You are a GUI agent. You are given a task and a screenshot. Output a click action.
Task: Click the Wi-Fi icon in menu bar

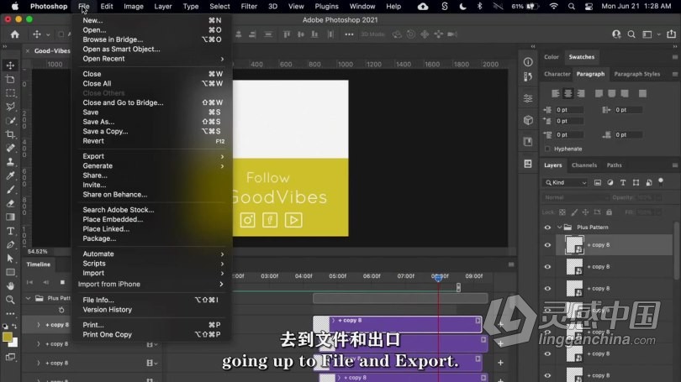[554, 7]
